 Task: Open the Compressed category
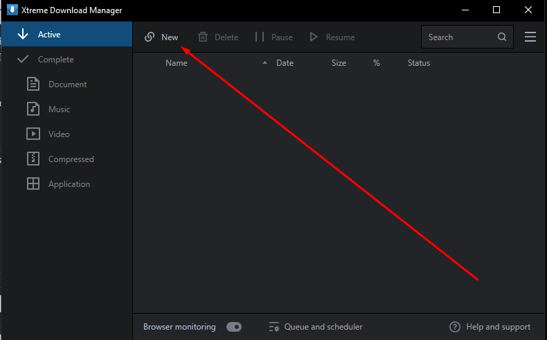71,159
